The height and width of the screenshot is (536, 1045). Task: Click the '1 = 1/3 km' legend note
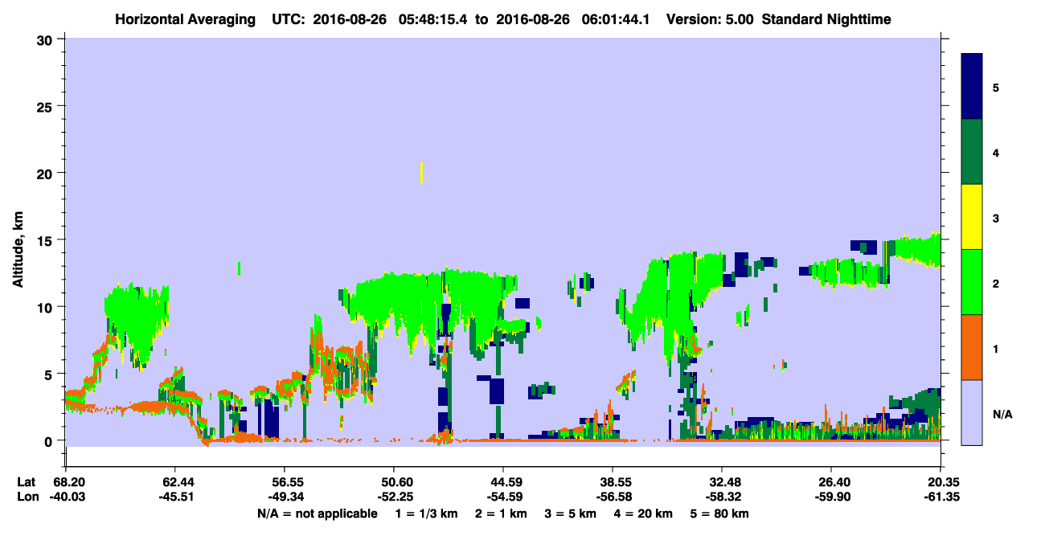coord(428,513)
